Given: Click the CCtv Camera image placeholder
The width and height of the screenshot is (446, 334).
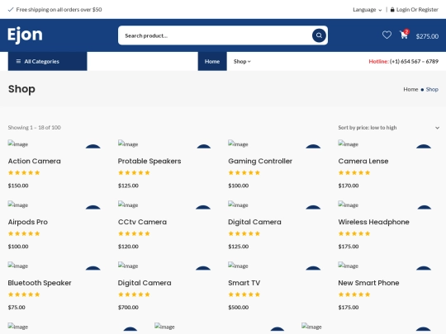Looking at the screenshot, I should (x=128, y=205).
